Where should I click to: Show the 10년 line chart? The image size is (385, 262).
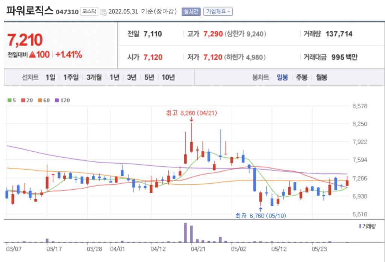[168, 78]
